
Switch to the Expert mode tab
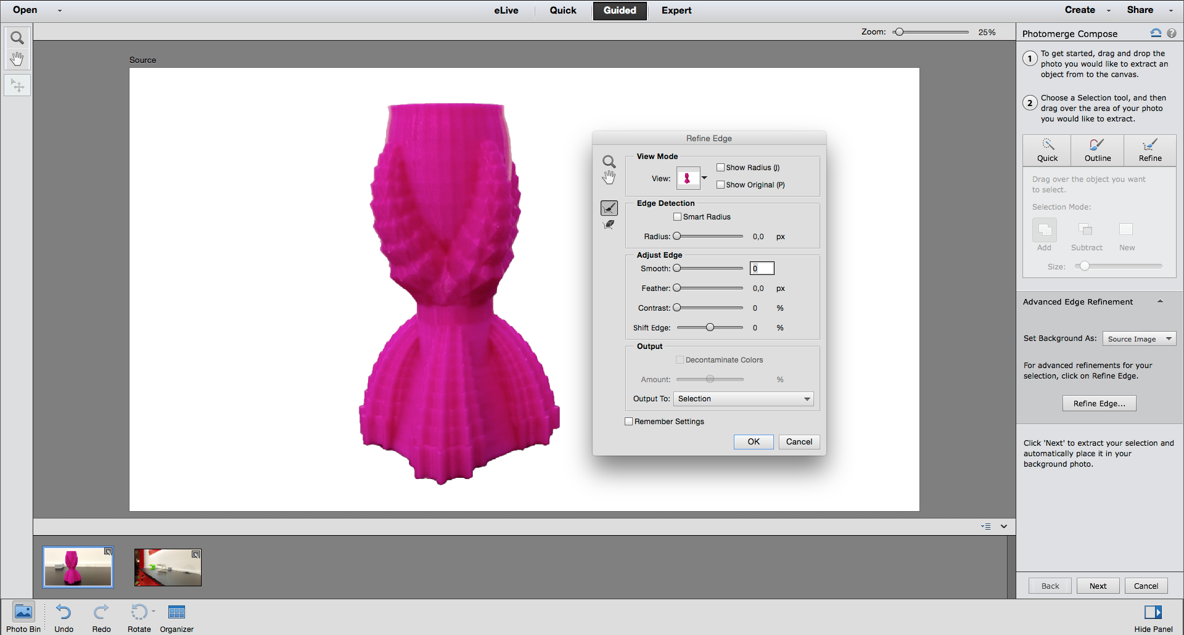676,10
